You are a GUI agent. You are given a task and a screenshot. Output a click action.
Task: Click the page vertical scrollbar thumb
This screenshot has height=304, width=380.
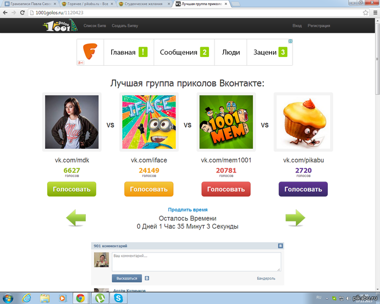(377, 59)
